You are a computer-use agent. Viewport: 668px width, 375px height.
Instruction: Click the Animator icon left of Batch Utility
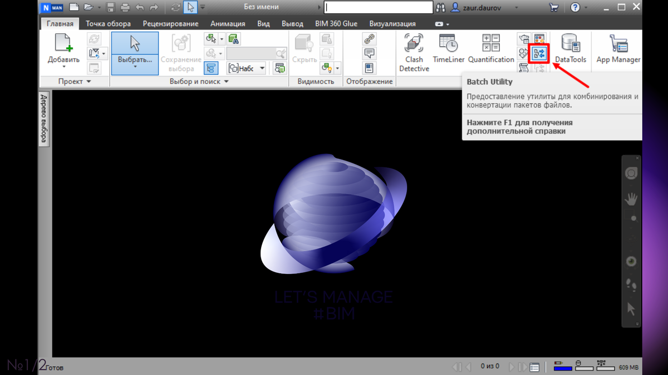(x=524, y=53)
